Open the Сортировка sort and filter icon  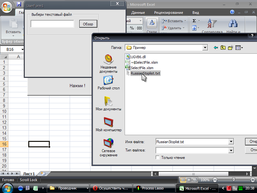tap(212, 23)
